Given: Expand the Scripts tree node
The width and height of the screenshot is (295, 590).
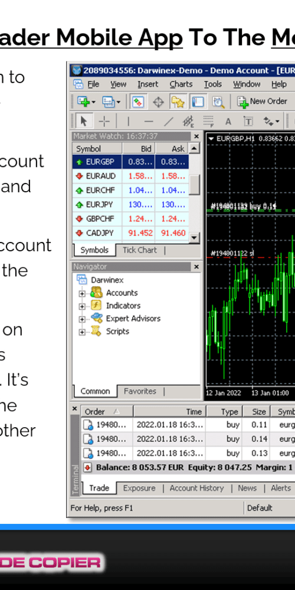Looking at the screenshot, I should tap(82, 332).
